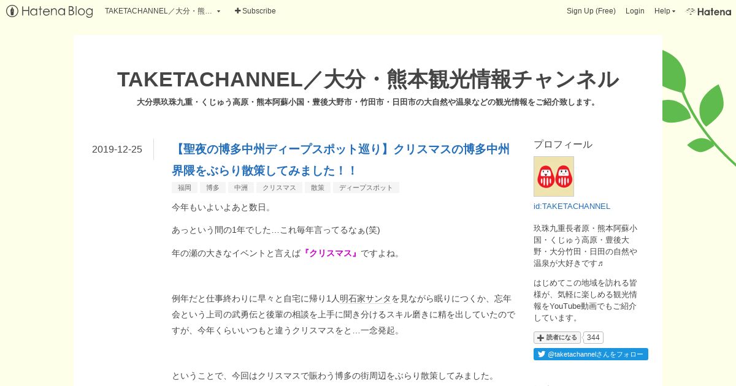The width and height of the screenshot is (736, 386).
Task: Select the 福岡 tag
Action: pyautogui.click(x=184, y=187)
